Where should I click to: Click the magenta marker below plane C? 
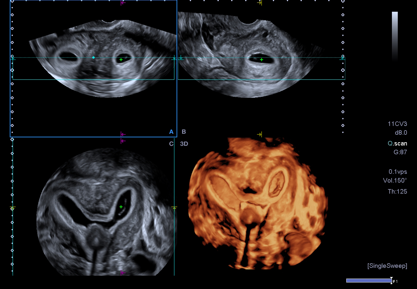pyautogui.click(x=123, y=272)
